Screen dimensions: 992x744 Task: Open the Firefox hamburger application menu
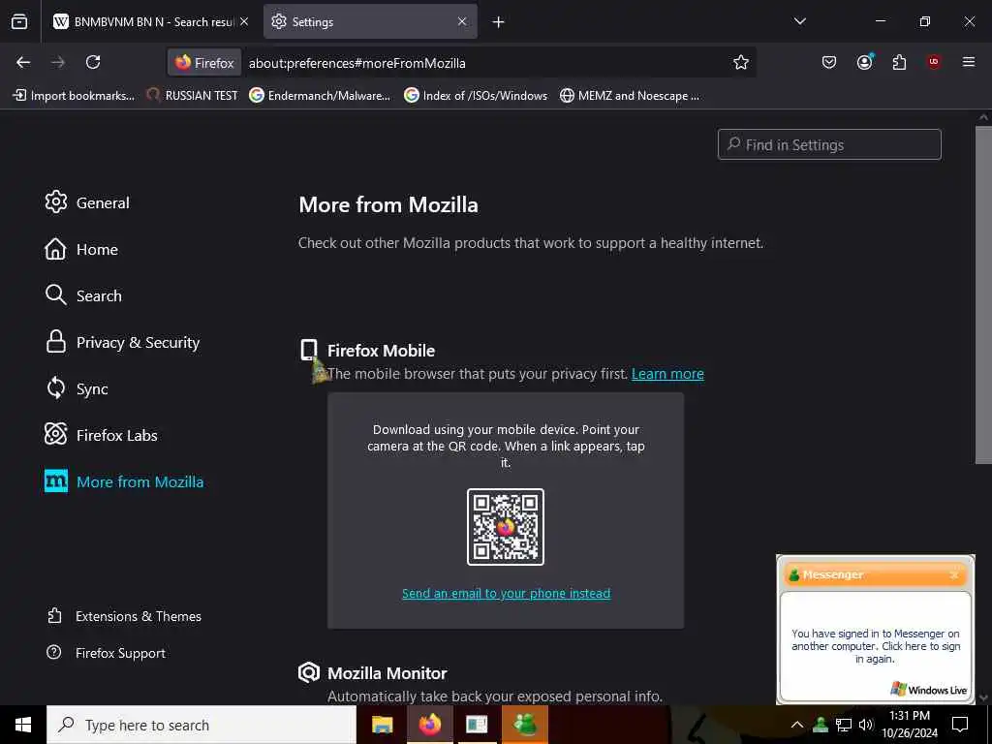(969, 61)
